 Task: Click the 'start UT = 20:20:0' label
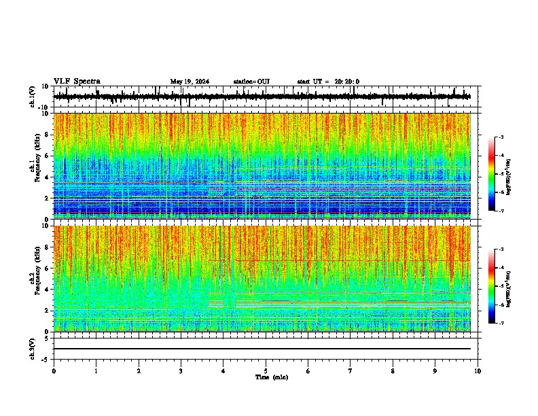click(328, 82)
